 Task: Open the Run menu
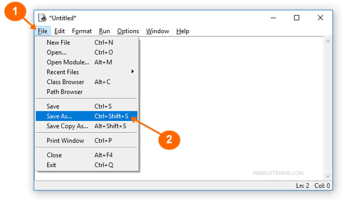(x=104, y=31)
